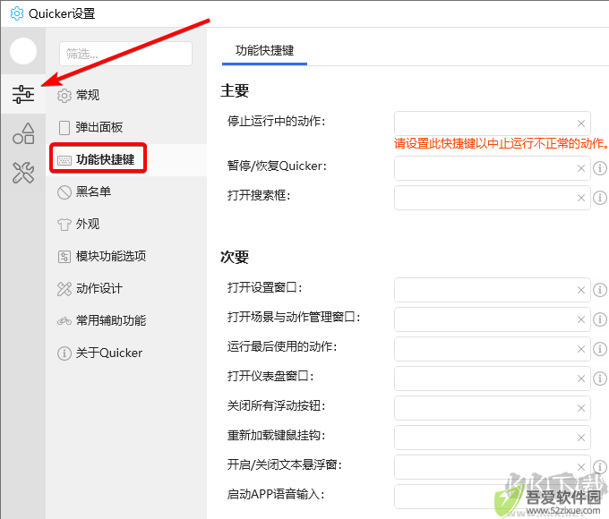
Task: Open the wrench tools sidebar section
Action: 23,173
